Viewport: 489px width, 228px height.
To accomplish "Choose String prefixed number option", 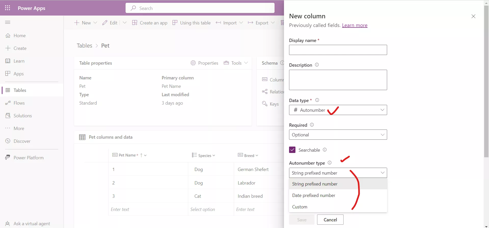I will point(338,184).
